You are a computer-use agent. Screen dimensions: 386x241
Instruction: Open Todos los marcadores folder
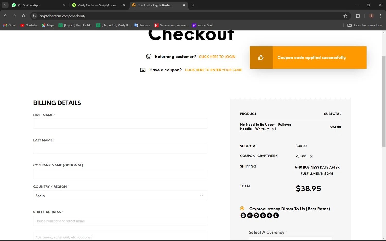coord(365,25)
